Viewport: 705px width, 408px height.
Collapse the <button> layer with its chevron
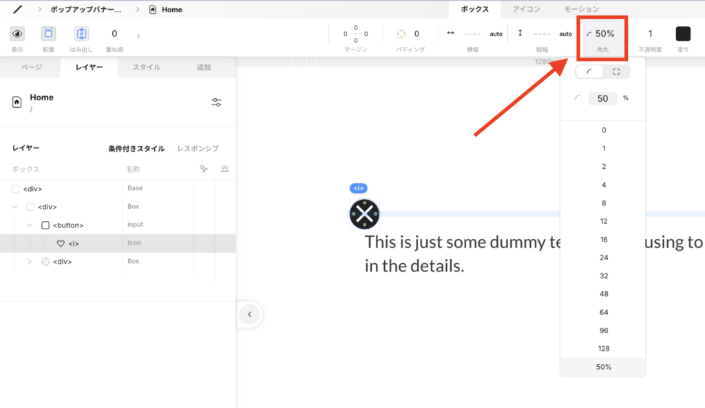pos(30,225)
